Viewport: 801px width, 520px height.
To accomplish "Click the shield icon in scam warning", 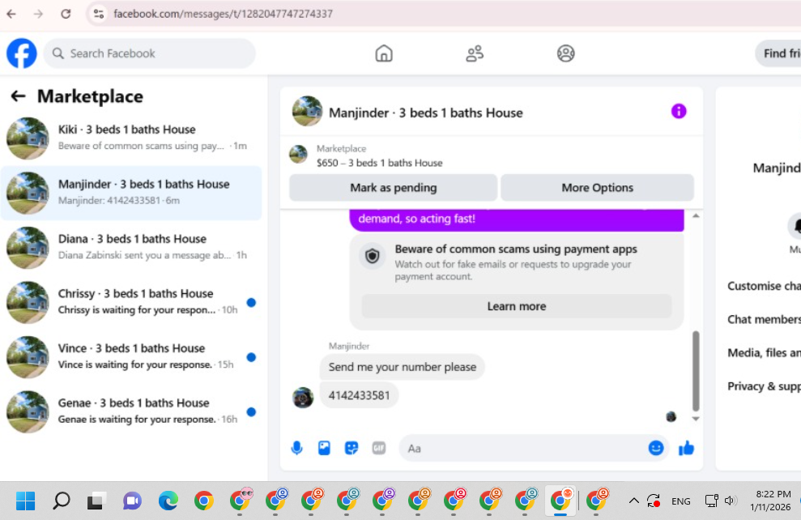I will [x=373, y=255].
